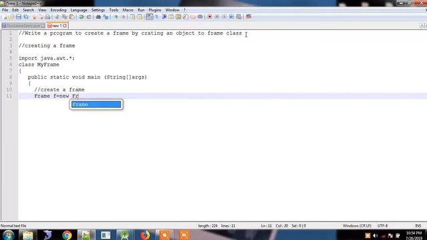Open the Plugins menu
The height and width of the screenshot is (240, 427).
155,10
